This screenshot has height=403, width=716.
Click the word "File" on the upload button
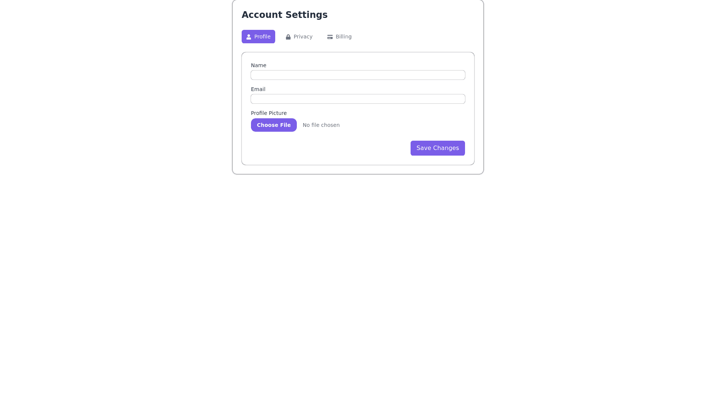point(285,125)
